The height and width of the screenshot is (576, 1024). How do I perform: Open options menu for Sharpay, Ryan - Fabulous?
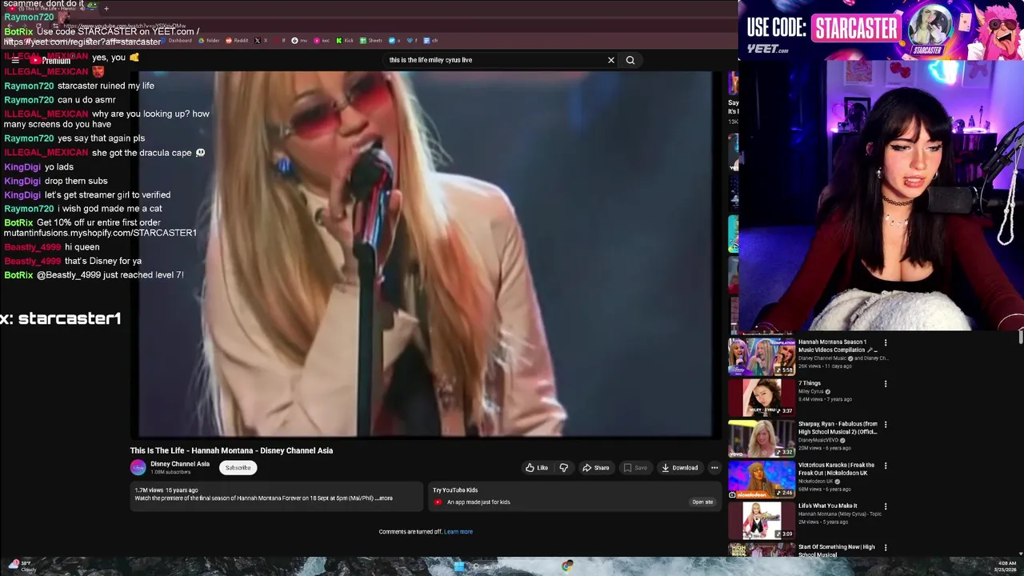coord(886,424)
